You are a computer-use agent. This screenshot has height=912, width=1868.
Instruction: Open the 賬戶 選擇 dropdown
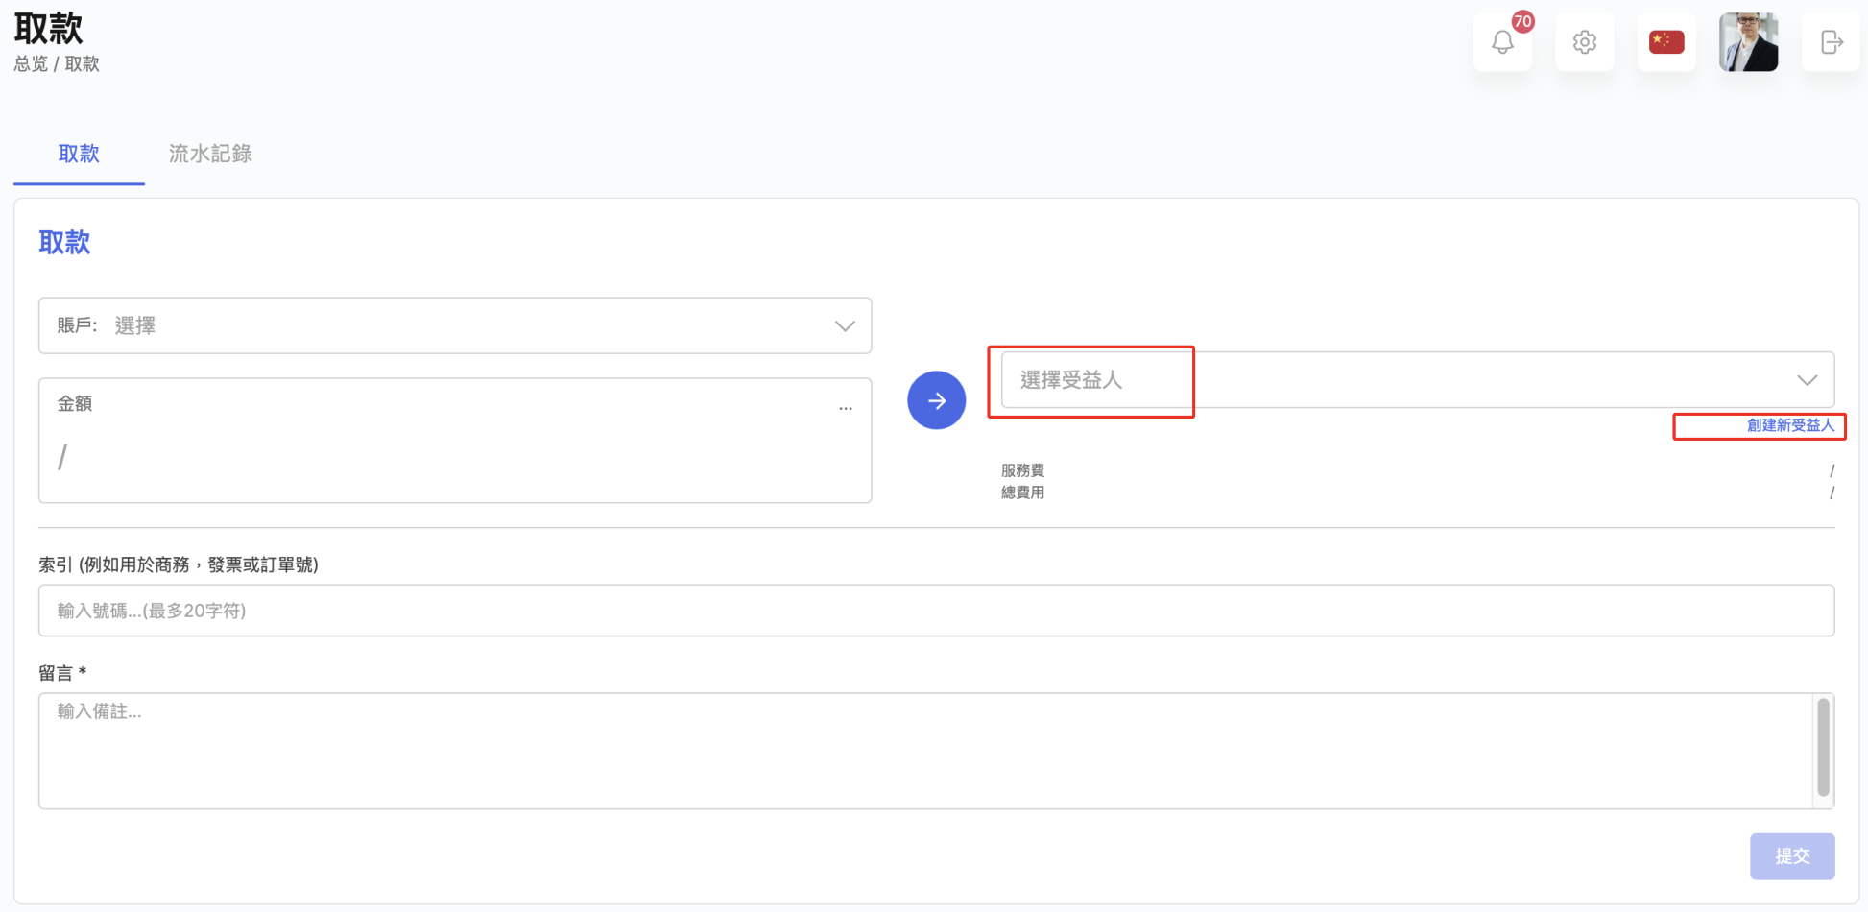point(455,325)
